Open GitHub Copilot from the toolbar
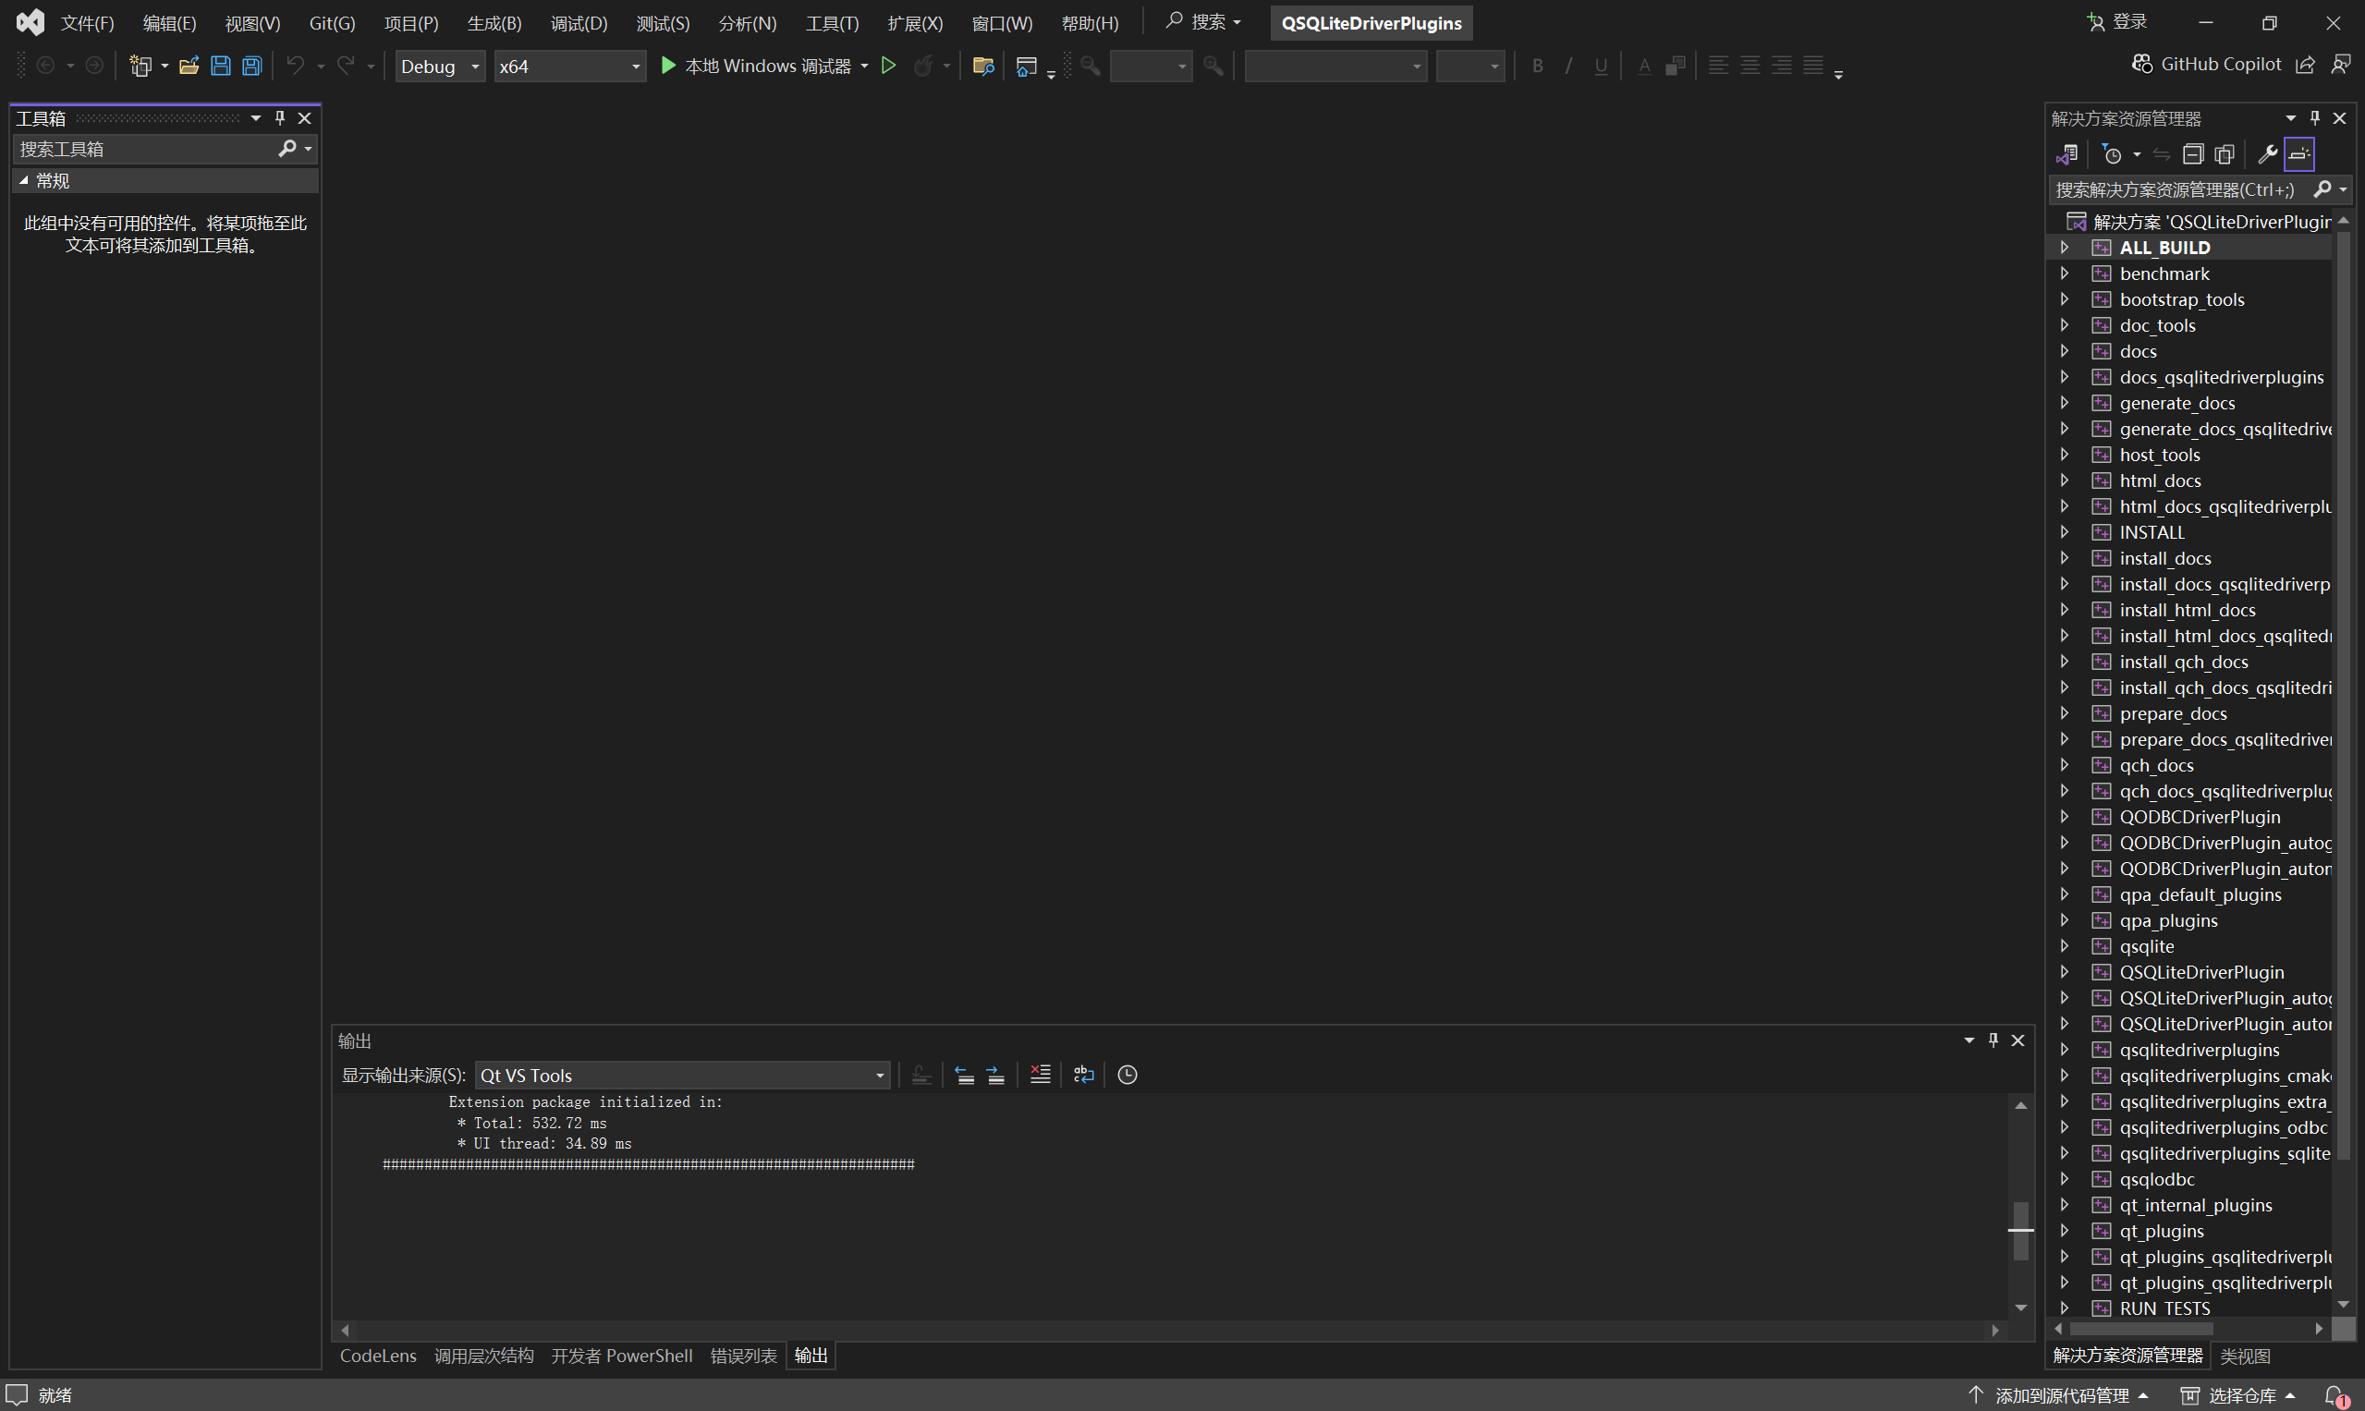 (2204, 64)
